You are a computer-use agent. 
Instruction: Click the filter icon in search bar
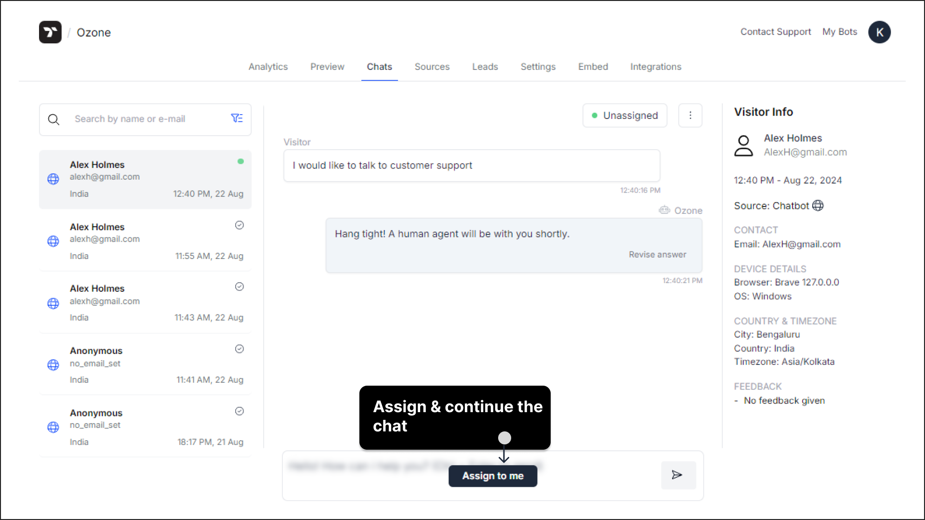coord(237,119)
